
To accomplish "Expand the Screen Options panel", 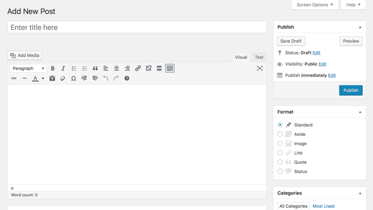I will [315, 5].
